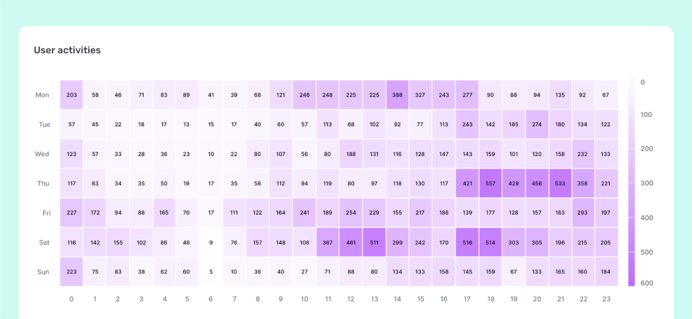The width and height of the screenshot is (692, 319).
Task: Click the Mon row label
Action: coord(42,95)
